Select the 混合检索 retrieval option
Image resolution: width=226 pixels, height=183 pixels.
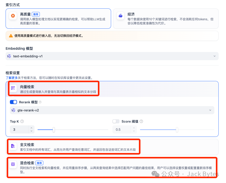point(112,167)
